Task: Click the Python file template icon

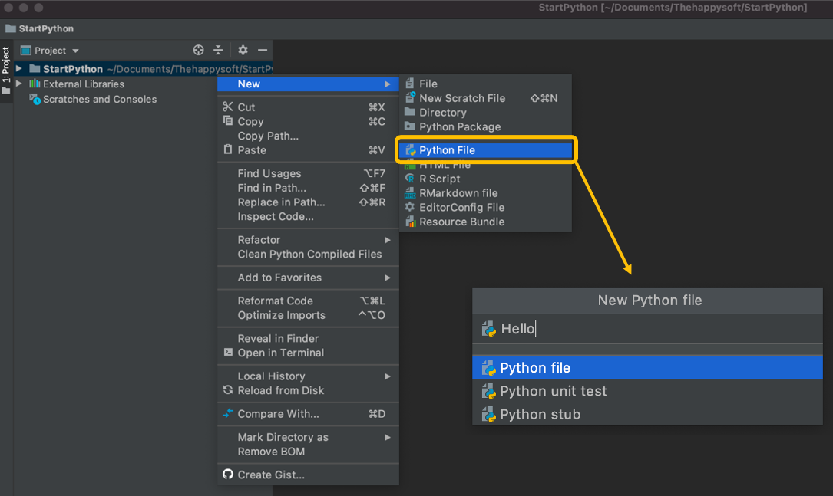Action: 489,368
